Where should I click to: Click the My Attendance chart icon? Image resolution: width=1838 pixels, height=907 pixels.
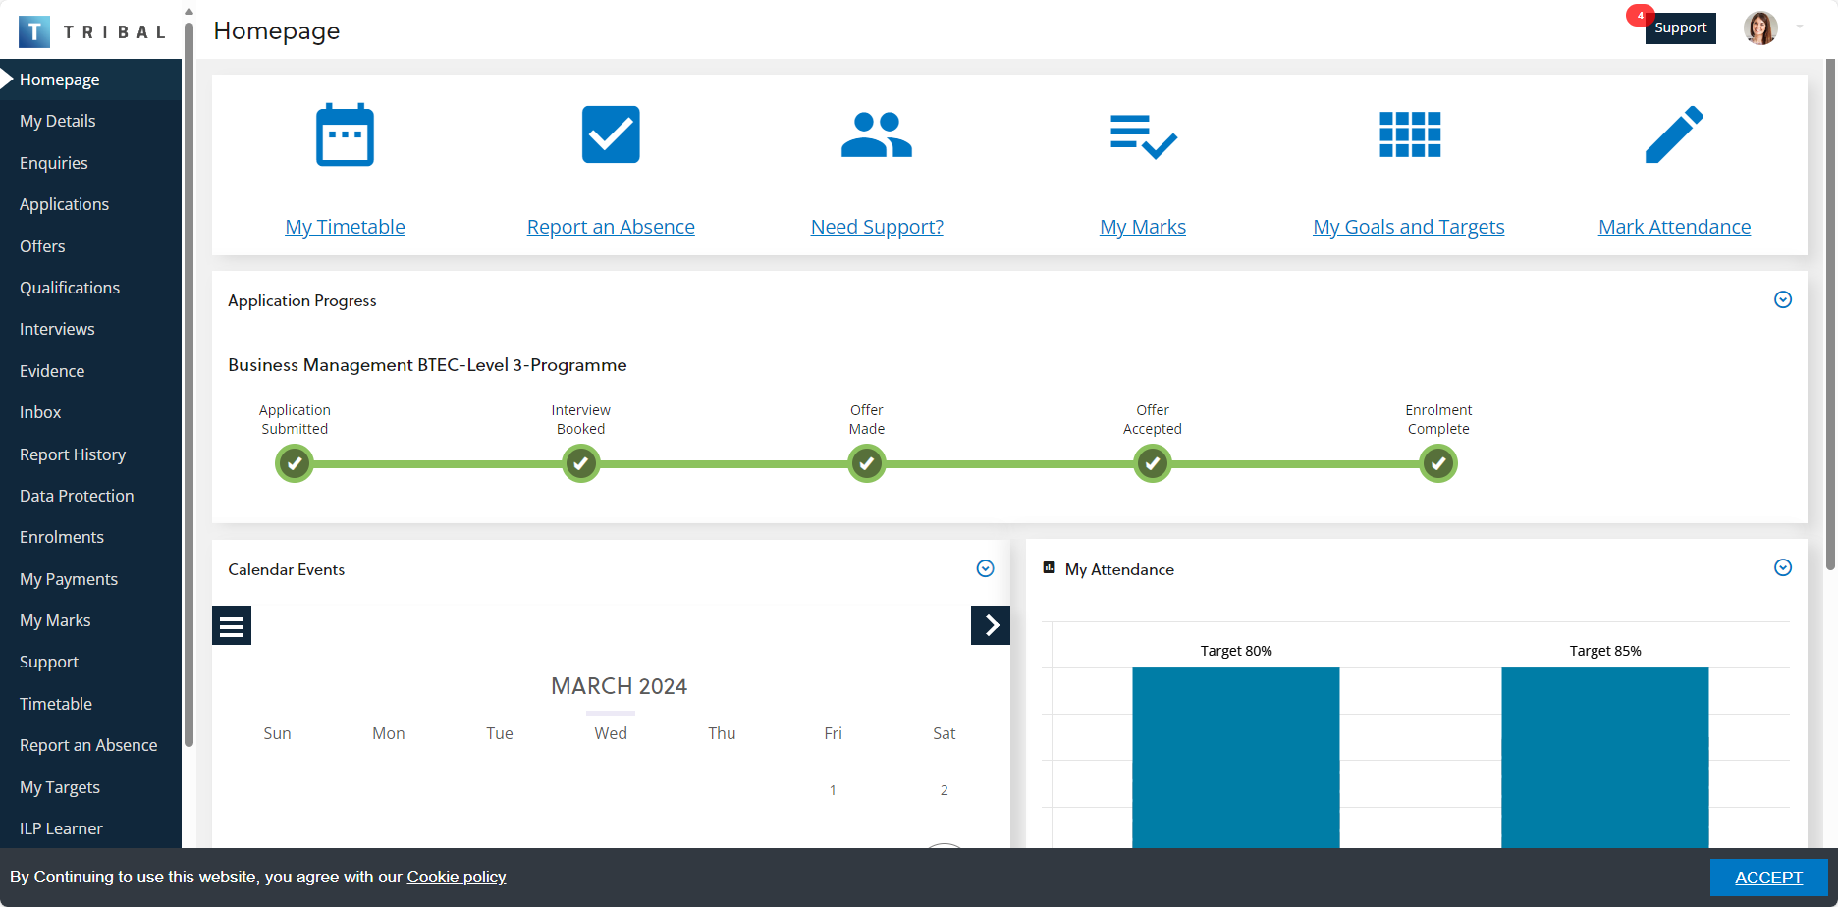[1049, 567]
